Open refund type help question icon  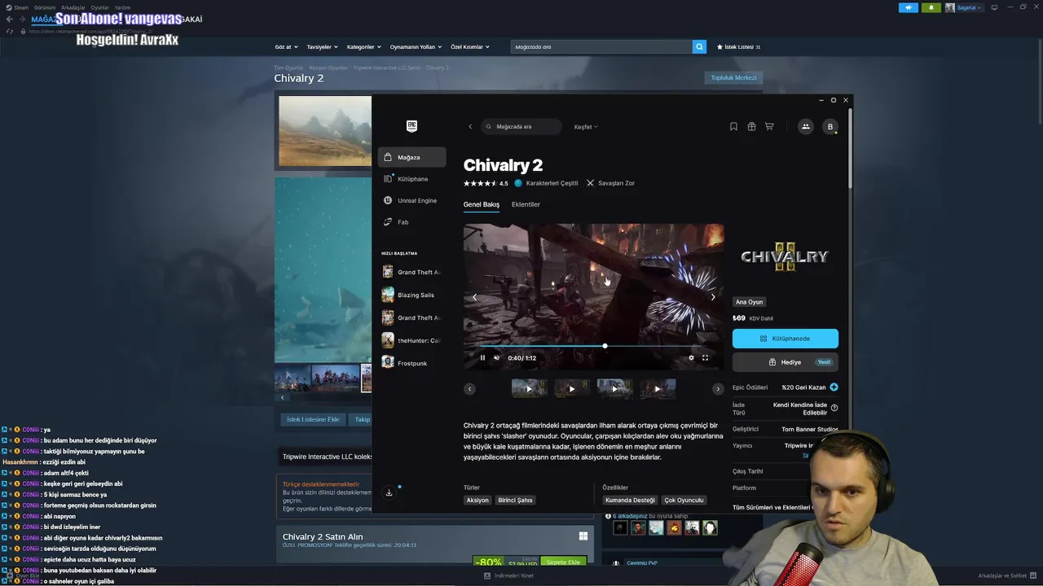[x=834, y=408]
